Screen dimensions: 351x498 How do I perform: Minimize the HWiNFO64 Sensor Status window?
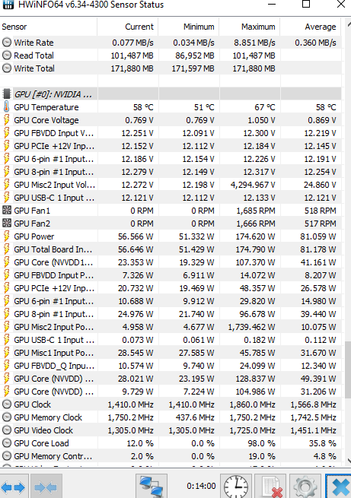(x=272, y=4)
